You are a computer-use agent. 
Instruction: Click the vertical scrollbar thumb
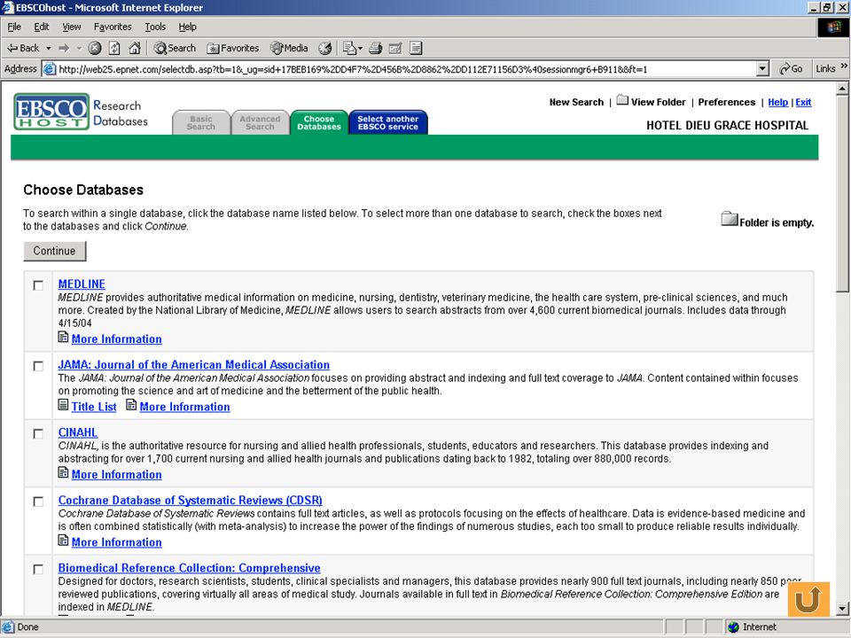[842, 193]
